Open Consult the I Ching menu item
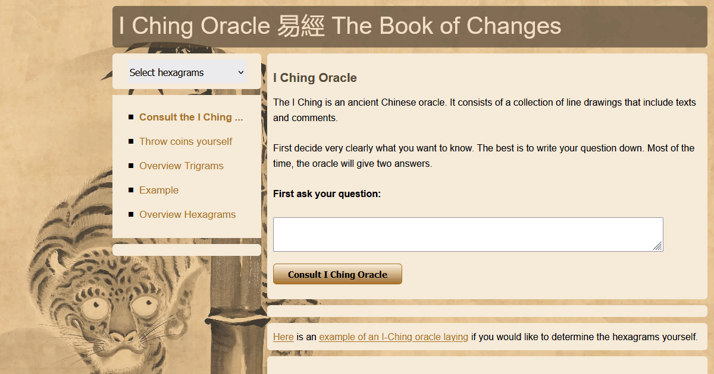The width and height of the screenshot is (714, 374). 191,117
